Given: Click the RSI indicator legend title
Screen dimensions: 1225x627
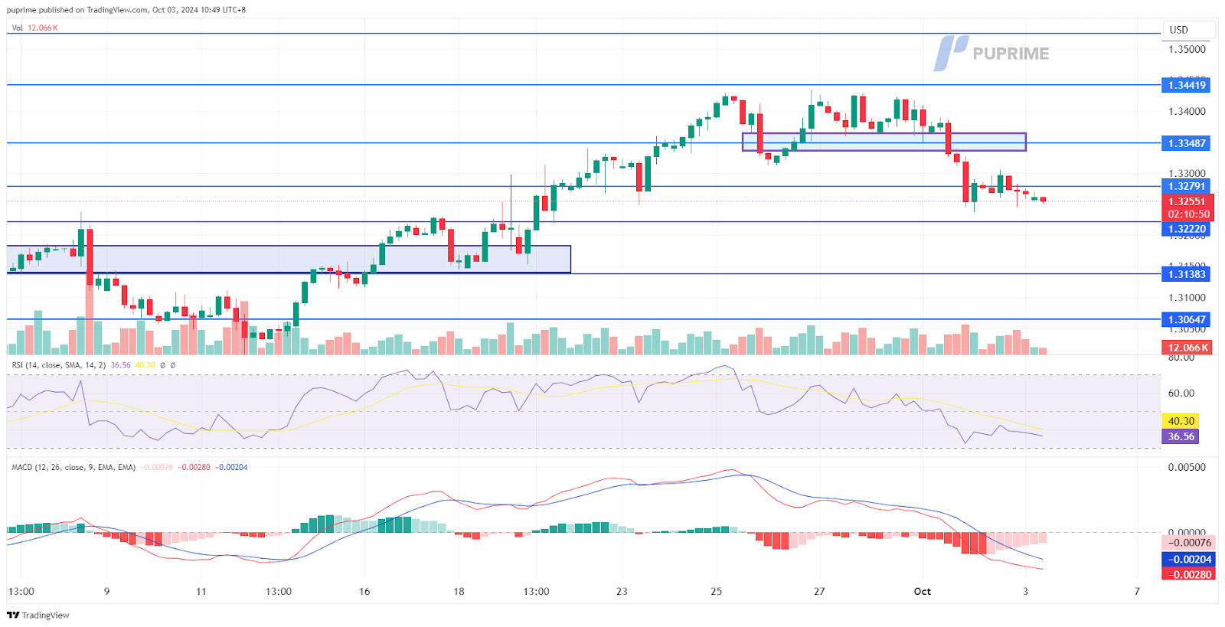Looking at the screenshot, I should 59,365.
